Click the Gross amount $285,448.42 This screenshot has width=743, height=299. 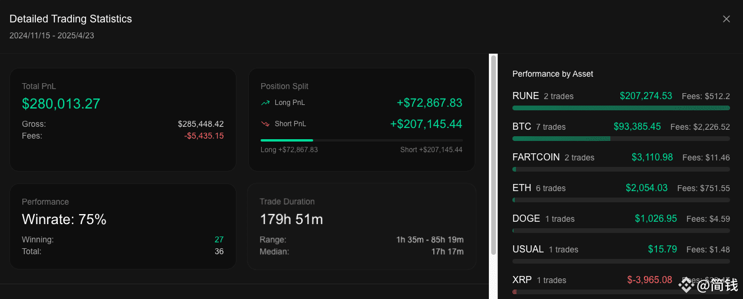point(200,124)
